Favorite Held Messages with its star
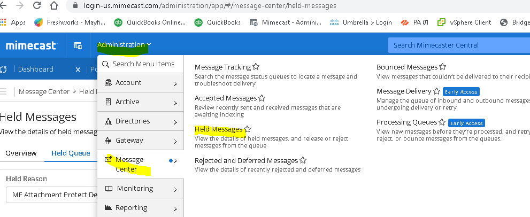Screen dimensions: 530x217 [248, 129]
